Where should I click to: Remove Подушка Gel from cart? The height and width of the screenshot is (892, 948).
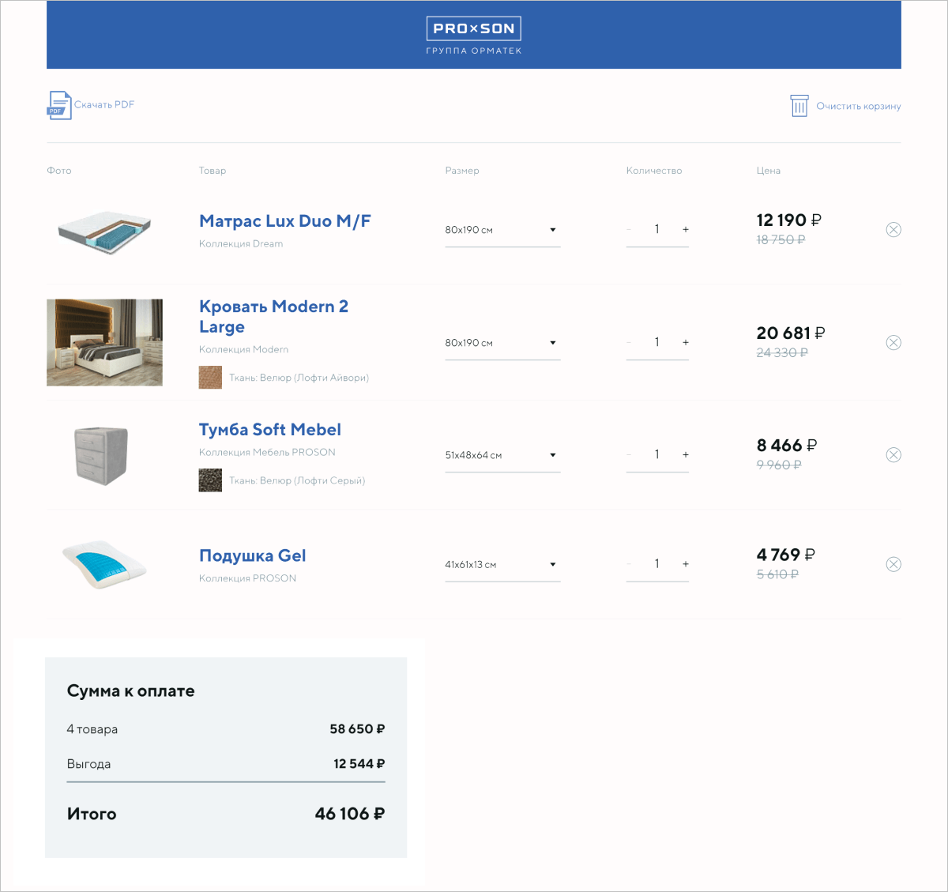tap(893, 564)
